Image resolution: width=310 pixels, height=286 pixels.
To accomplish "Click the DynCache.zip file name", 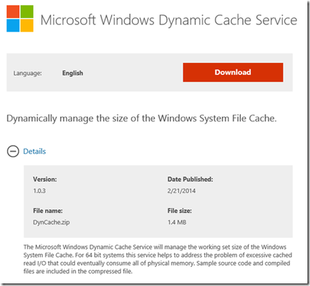I will pyautogui.click(x=51, y=222).
